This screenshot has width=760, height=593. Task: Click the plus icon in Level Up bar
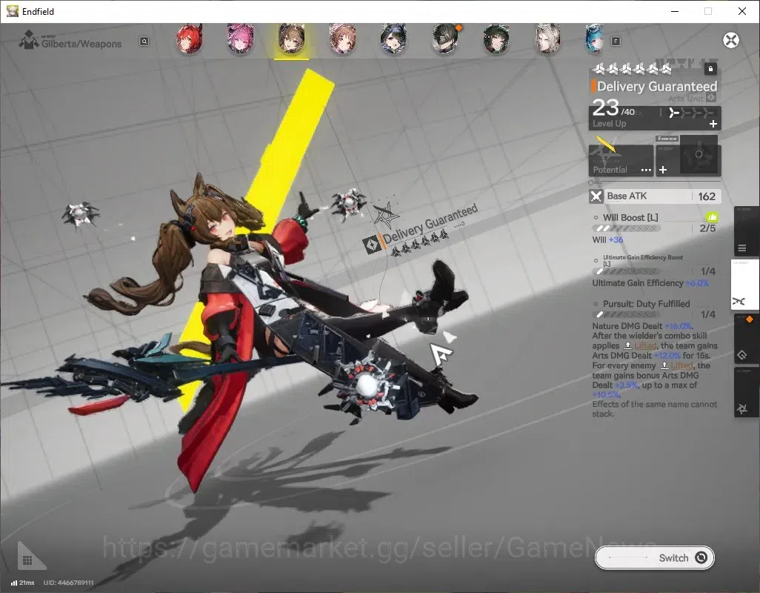[713, 124]
